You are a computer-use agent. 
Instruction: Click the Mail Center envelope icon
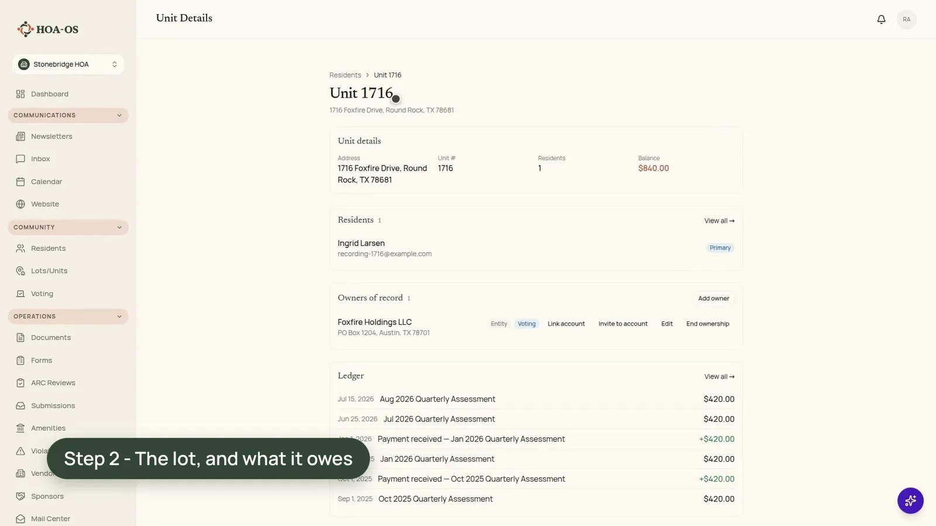pos(20,519)
